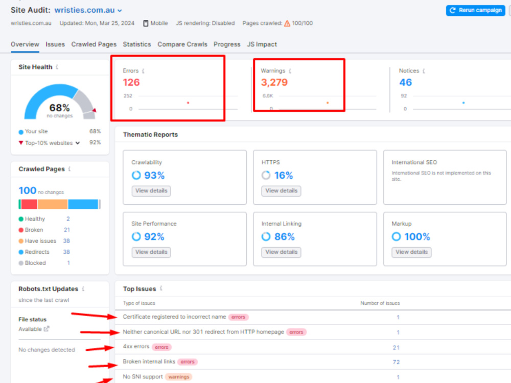
Task: Select the Blocked legend entry
Action: (x=32, y=263)
